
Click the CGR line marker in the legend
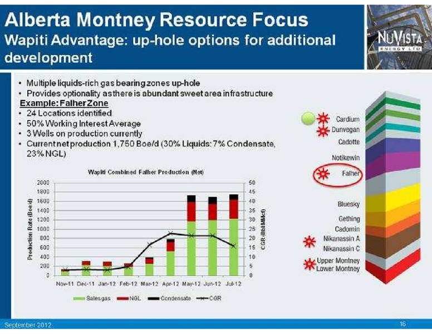click(x=202, y=298)
